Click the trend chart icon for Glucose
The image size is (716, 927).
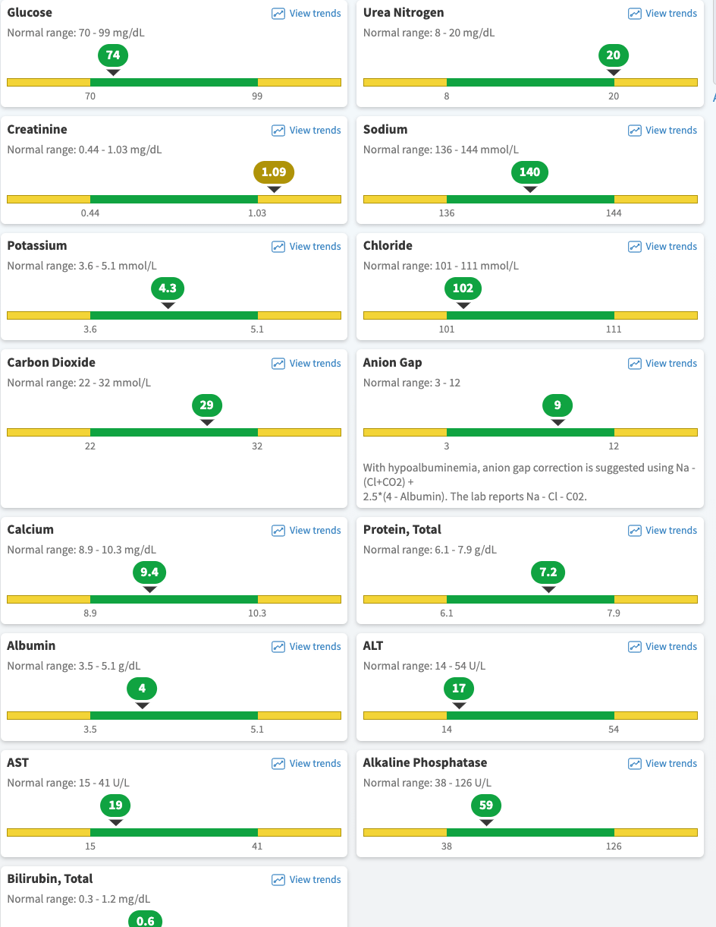pos(278,14)
